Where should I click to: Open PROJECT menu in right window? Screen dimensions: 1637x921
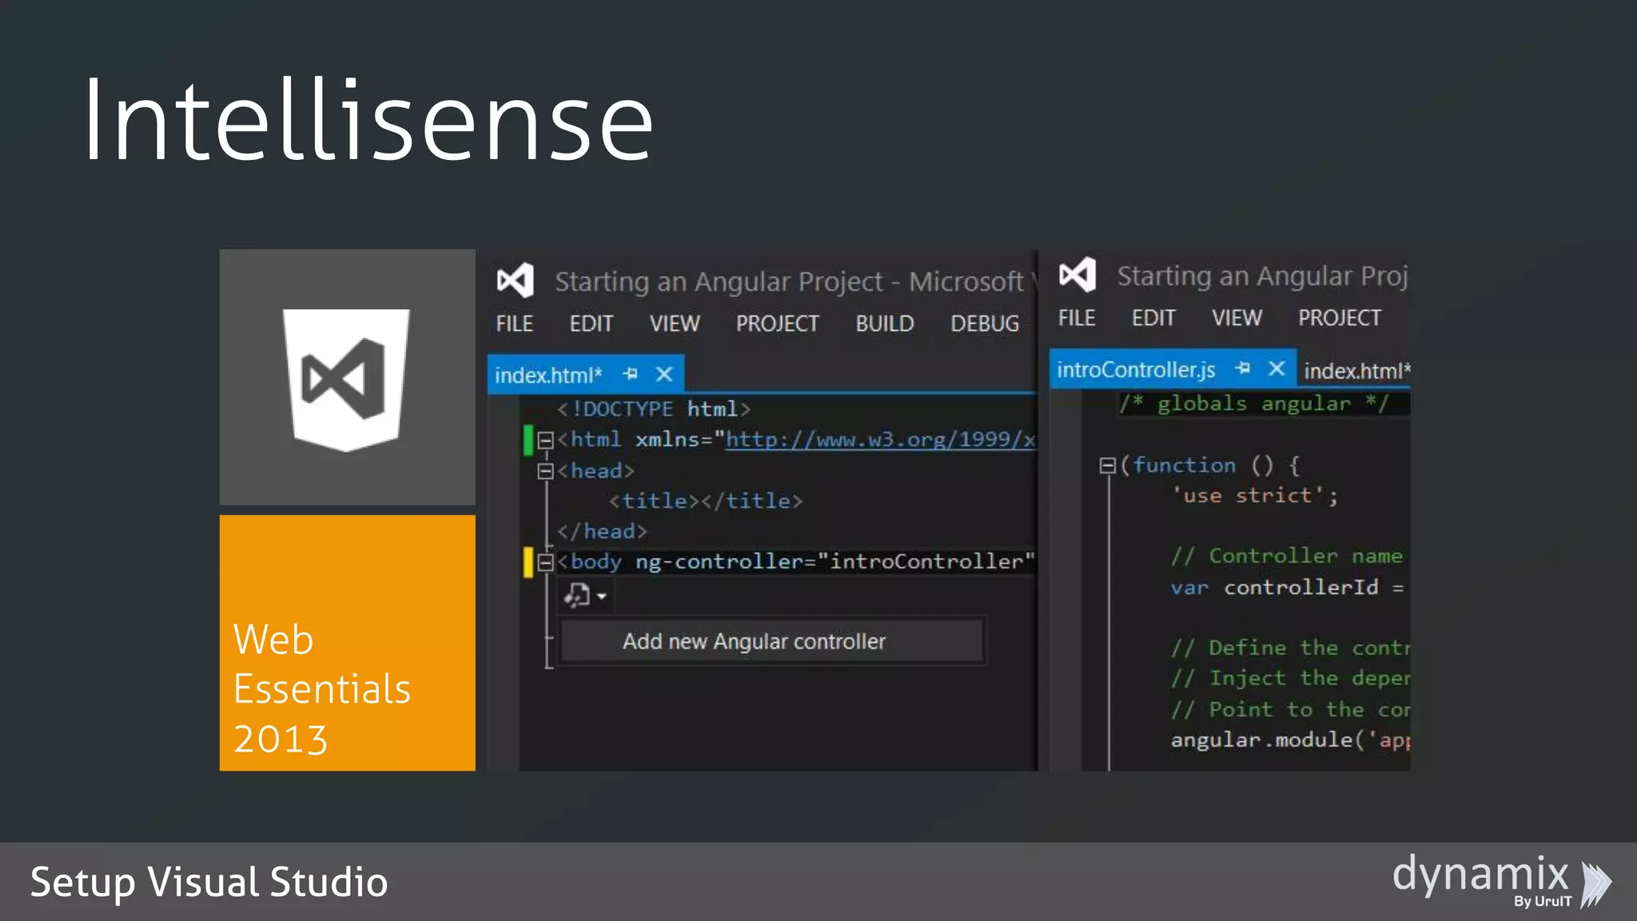[1340, 318]
